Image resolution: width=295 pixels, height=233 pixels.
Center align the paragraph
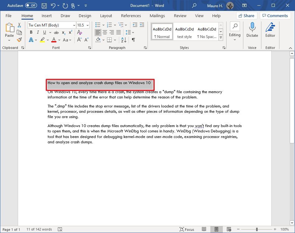click(105, 32)
